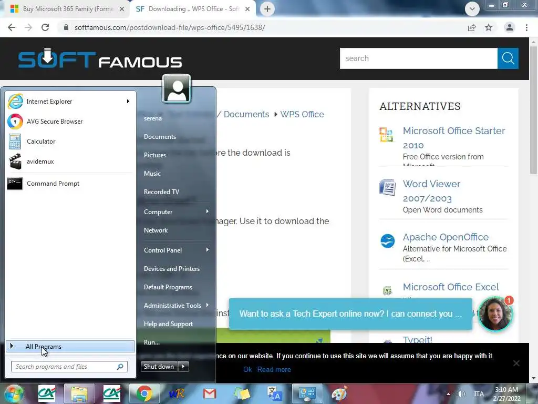Open Help and Support
This screenshot has width=538, height=404.
168,324
